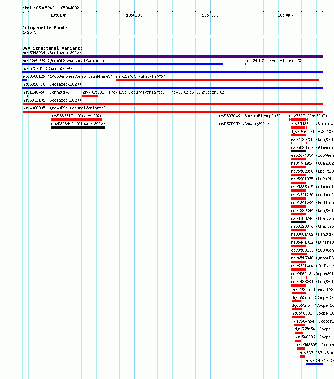
Task: Click black bar under nsv5828442
Action: (x=78, y=127)
